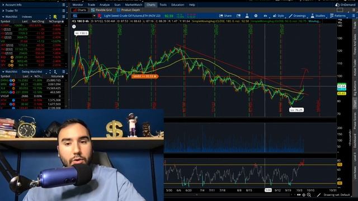Collapse the Indexes Watchlist section
Image resolution: width=358 pixels, height=201 pixels.
point(3,17)
